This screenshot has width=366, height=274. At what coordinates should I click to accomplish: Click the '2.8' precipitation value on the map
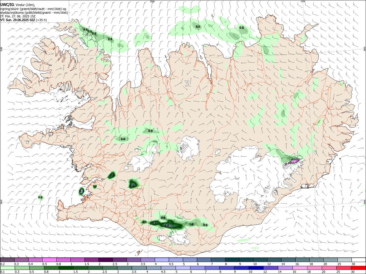pos(112,175)
